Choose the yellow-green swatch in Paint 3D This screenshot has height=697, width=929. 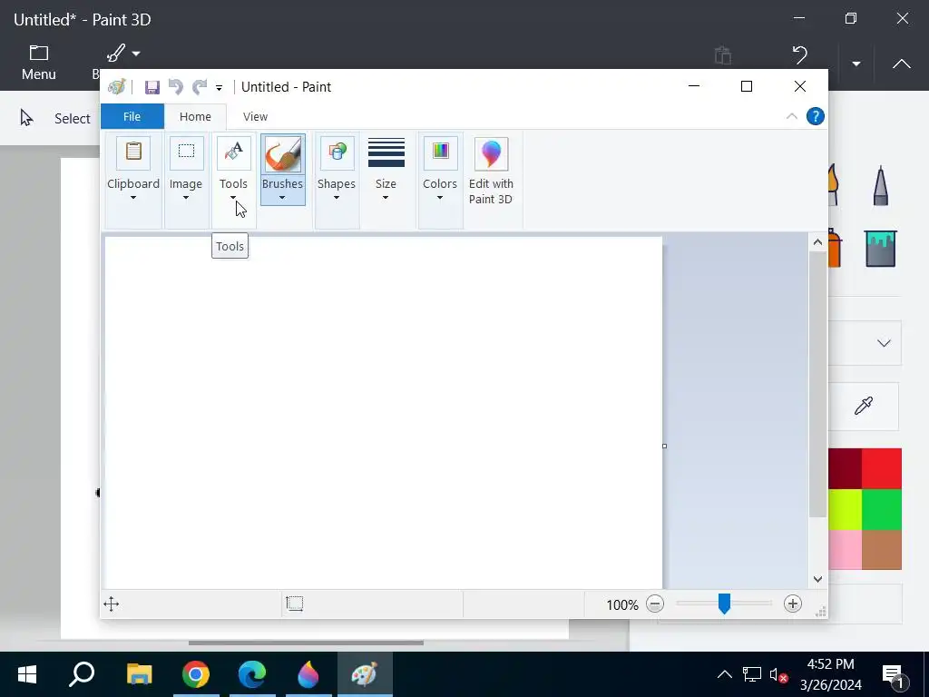click(845, 509)
